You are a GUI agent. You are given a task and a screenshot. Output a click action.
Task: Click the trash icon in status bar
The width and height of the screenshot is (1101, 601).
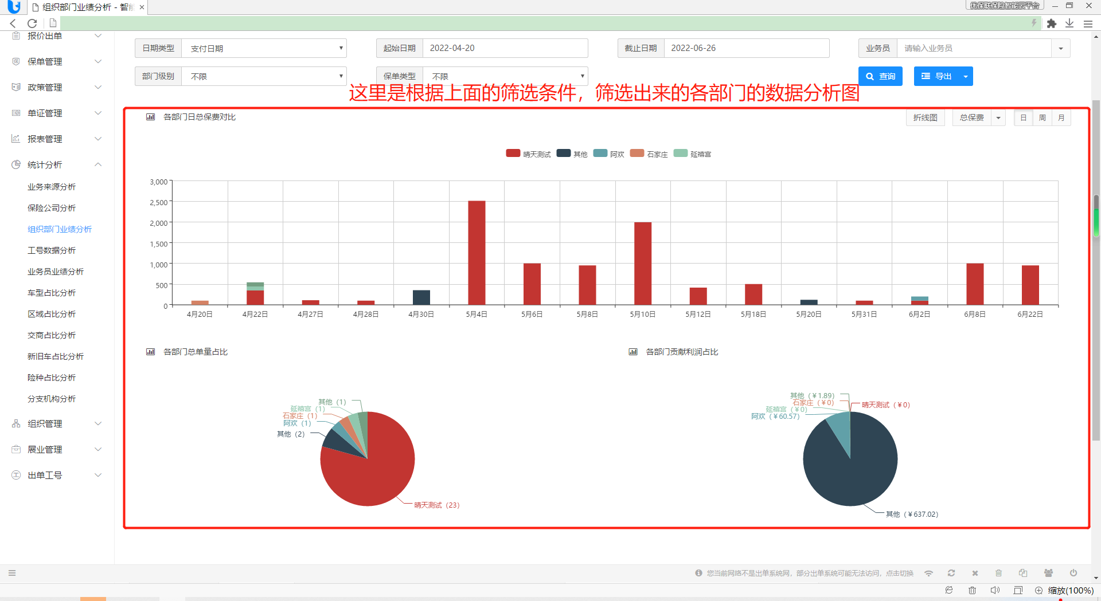point(998,573)
